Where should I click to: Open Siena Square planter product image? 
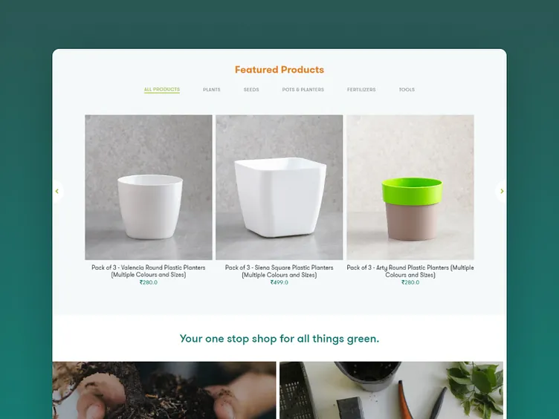tap(279, 187)
